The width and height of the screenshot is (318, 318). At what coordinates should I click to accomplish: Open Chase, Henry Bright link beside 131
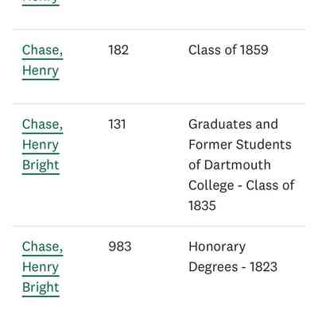[42, 145]
